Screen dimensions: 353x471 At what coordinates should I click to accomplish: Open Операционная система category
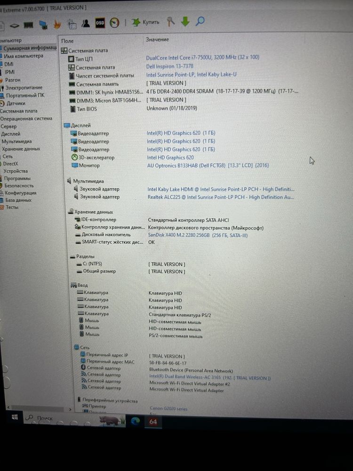pos(26,119)
